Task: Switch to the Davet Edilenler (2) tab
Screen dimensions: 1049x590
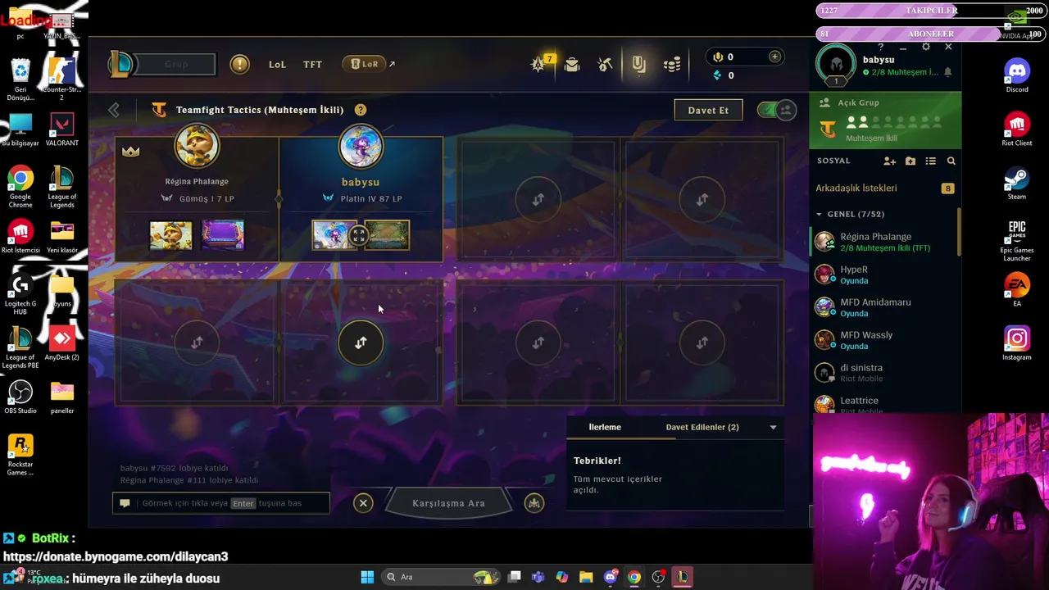Action: 702,427
